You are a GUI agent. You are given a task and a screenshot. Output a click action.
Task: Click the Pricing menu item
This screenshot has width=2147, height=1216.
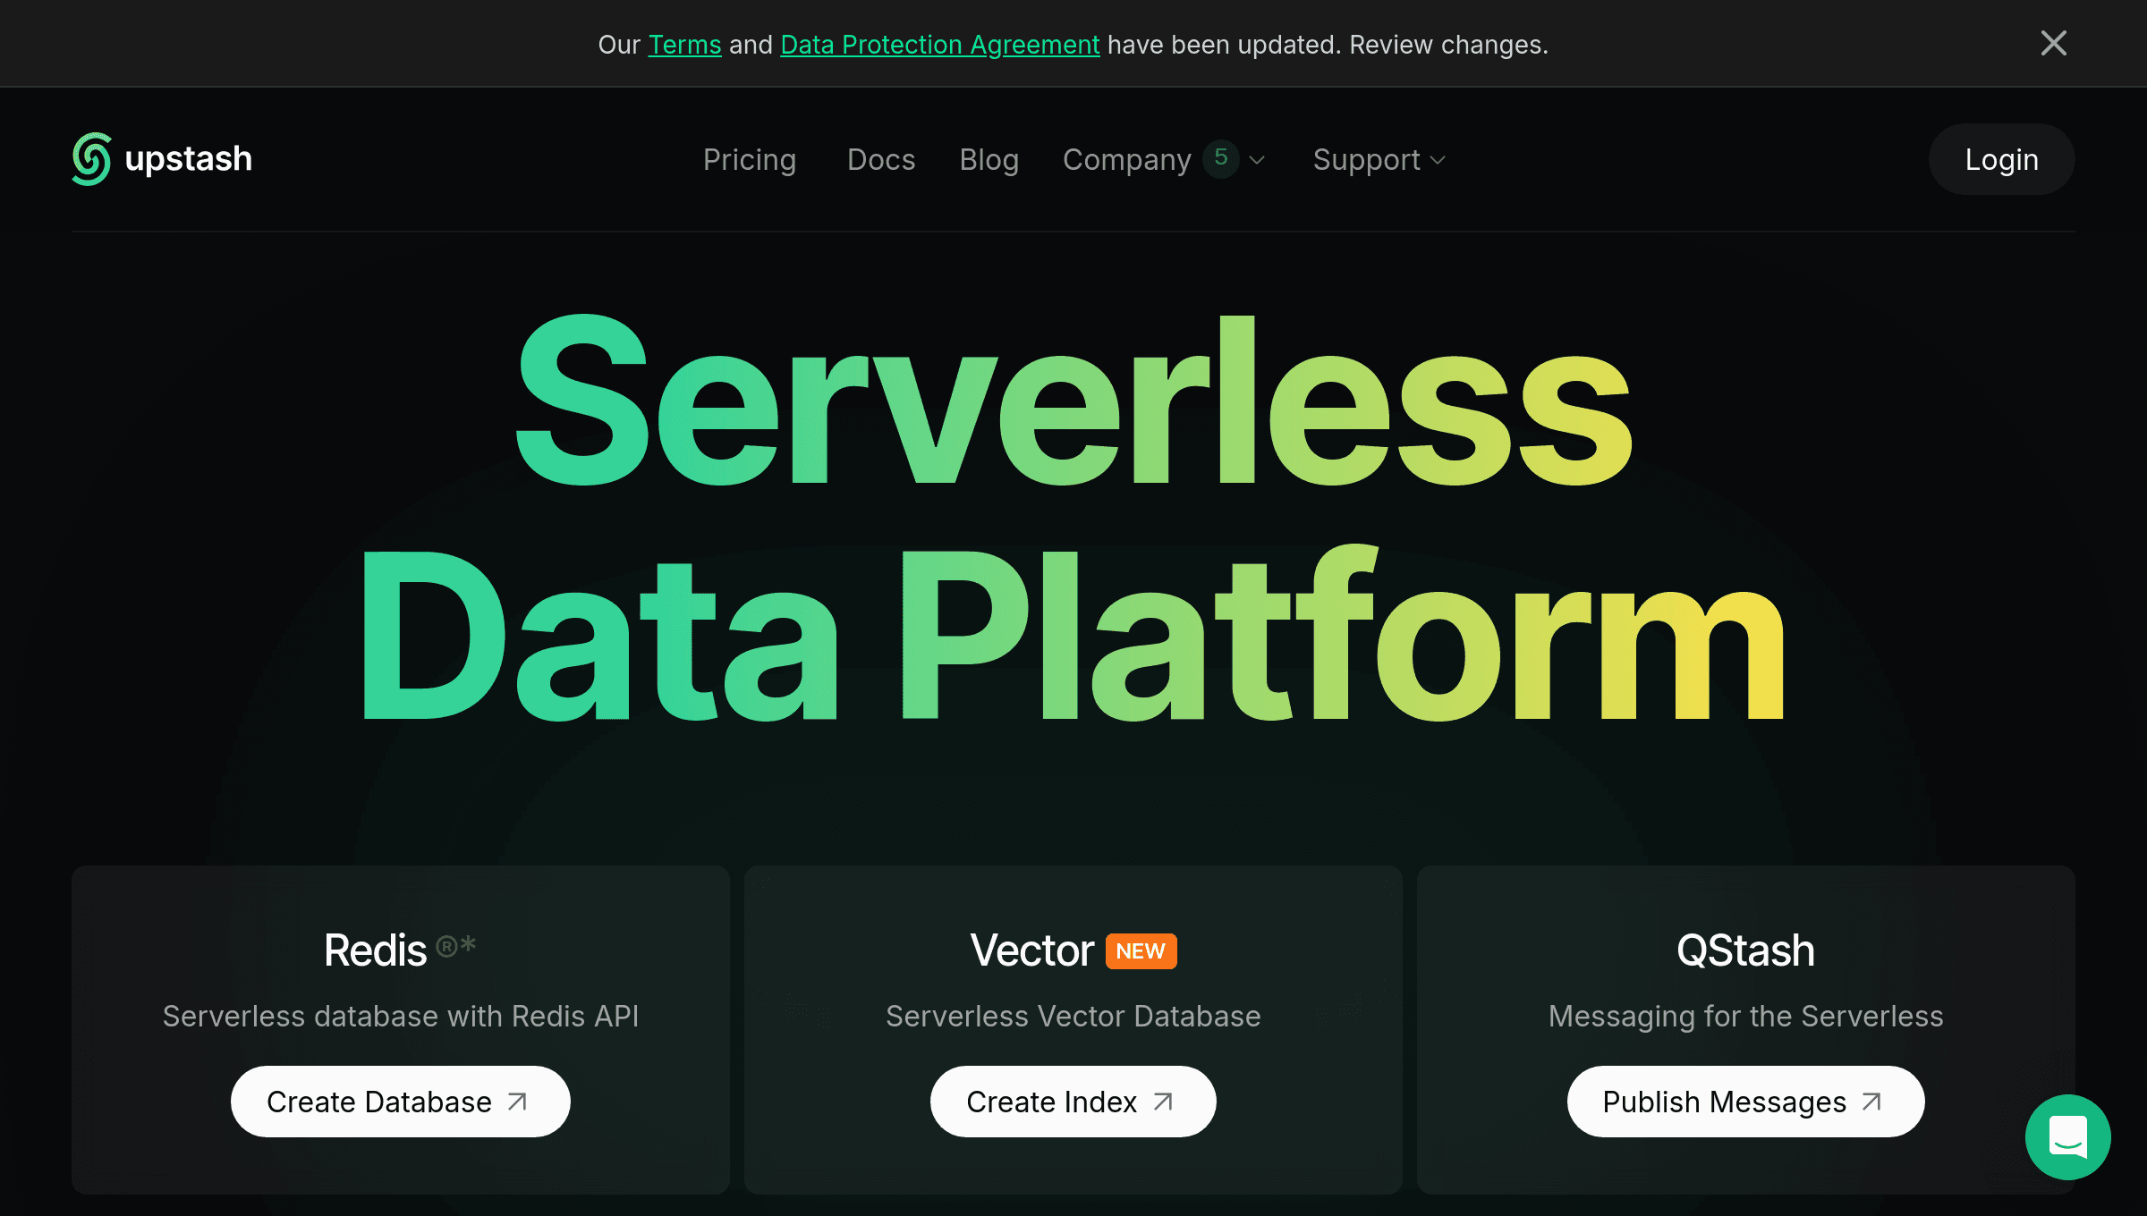751,159
